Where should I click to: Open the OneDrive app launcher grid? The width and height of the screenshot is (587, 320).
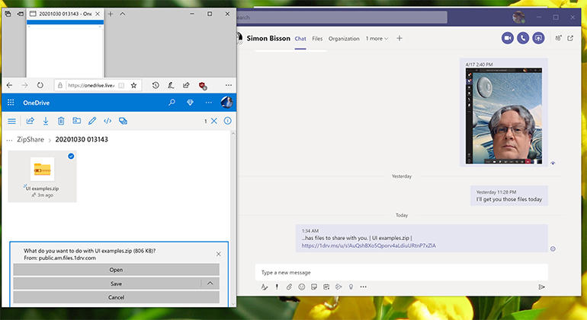[x=11, y=103]
